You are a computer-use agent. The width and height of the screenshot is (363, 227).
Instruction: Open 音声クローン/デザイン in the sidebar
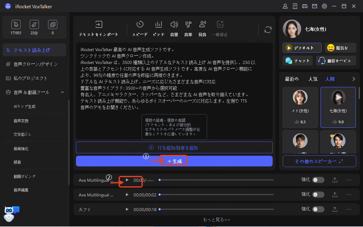click(34, 64)
